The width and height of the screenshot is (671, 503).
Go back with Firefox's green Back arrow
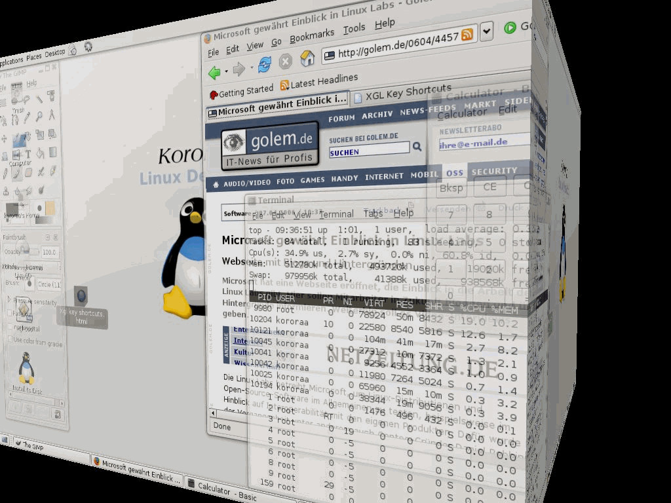(214, 72)
